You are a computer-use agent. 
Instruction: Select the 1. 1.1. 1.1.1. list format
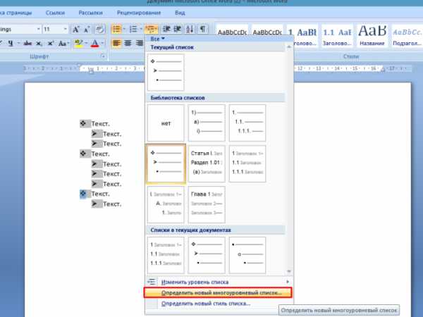click(x=247, y=123)
